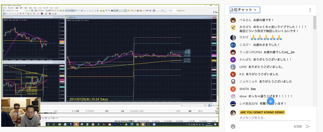Screen dimensions: 323x132
Task: Click the 2011/07/20 10:24 Tokyo time label
Action: 89,99
